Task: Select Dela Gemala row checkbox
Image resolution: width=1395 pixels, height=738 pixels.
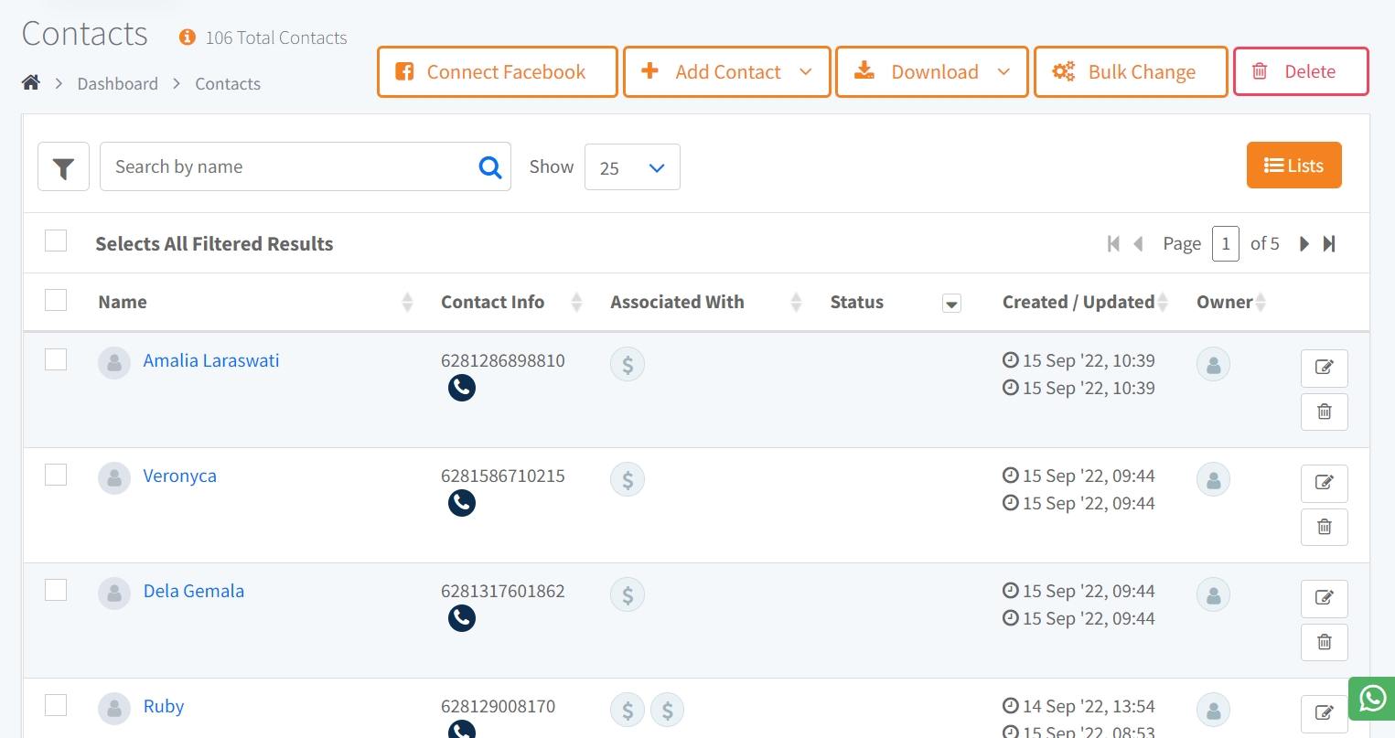Action: click(x=56, y=590)
